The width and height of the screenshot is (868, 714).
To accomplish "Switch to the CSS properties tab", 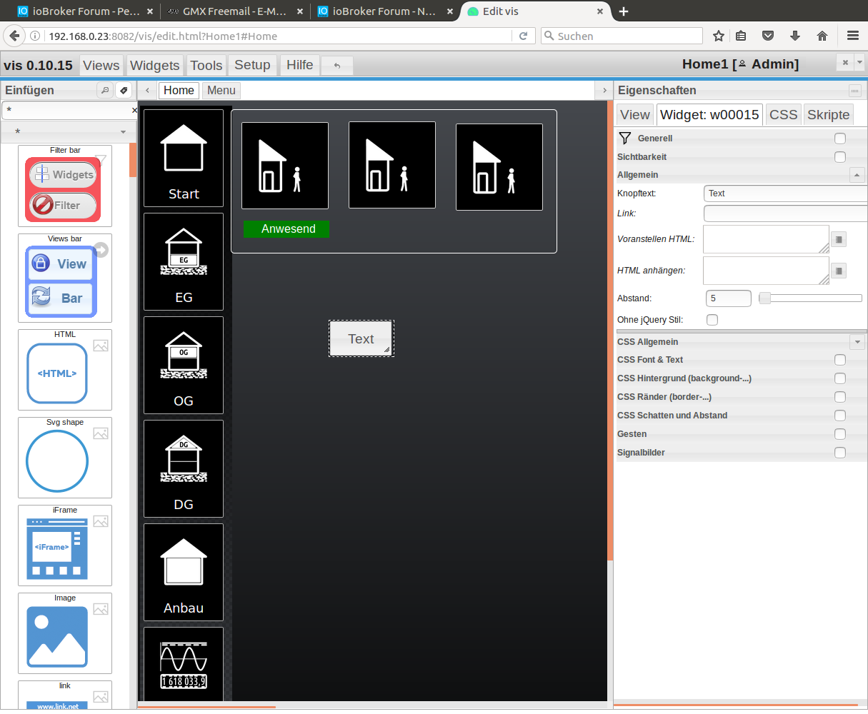I will point(783,115).
